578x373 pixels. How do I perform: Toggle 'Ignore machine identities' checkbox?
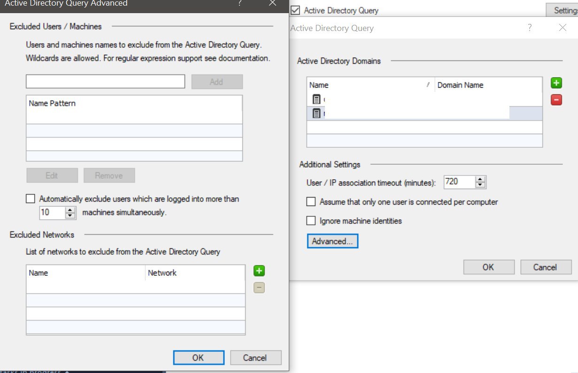pos(311,221)
